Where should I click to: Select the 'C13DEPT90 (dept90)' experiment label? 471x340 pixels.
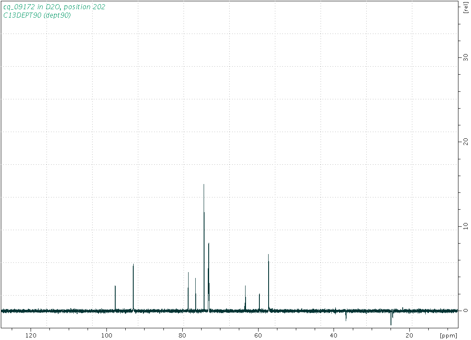point(37,16)
